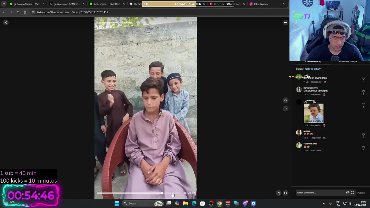Toggle the picture-in-picture icon beside volume
The height and width of the screenshot is (208, 370).
click(279, 193)
